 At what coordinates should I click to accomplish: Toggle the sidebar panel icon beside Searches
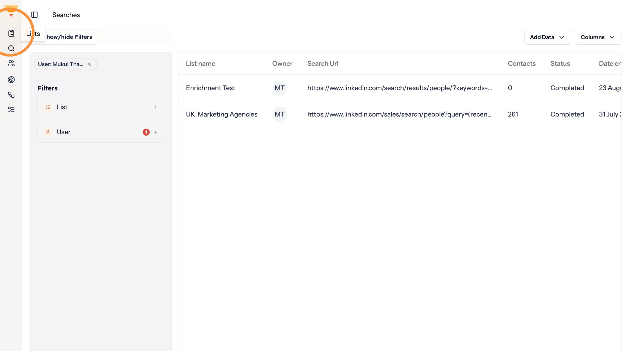tap(35, 15)
